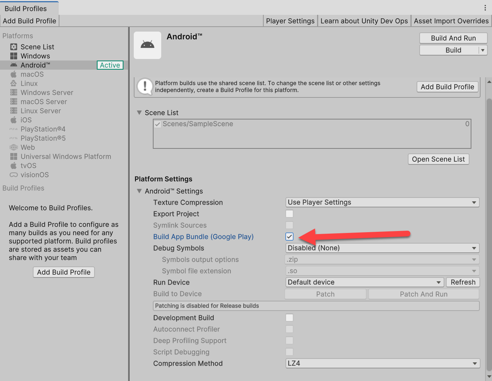Click the info warning icon in notice box

coord(145,86)
